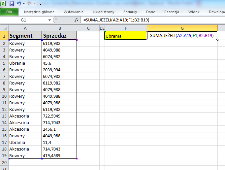Select cell A13 Akcesoria
225x170 pixels.
point(25,116)
